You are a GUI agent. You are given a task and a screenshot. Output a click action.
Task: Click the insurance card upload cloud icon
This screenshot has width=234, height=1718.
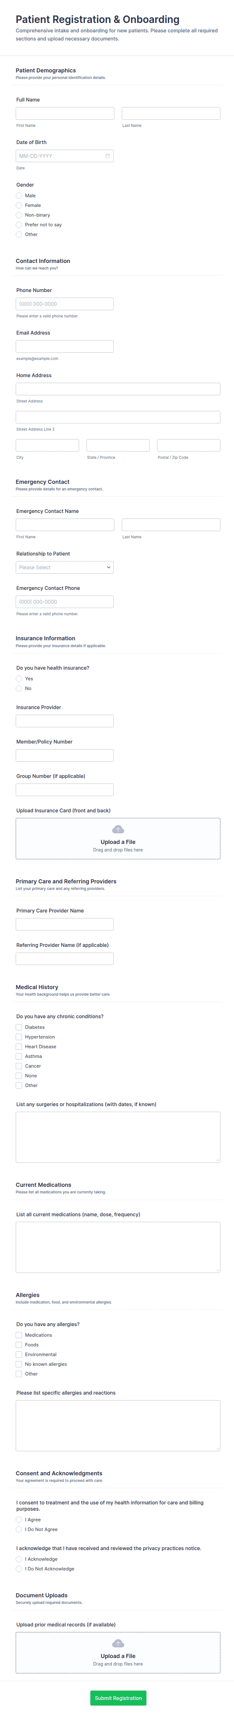click(118, 829)
